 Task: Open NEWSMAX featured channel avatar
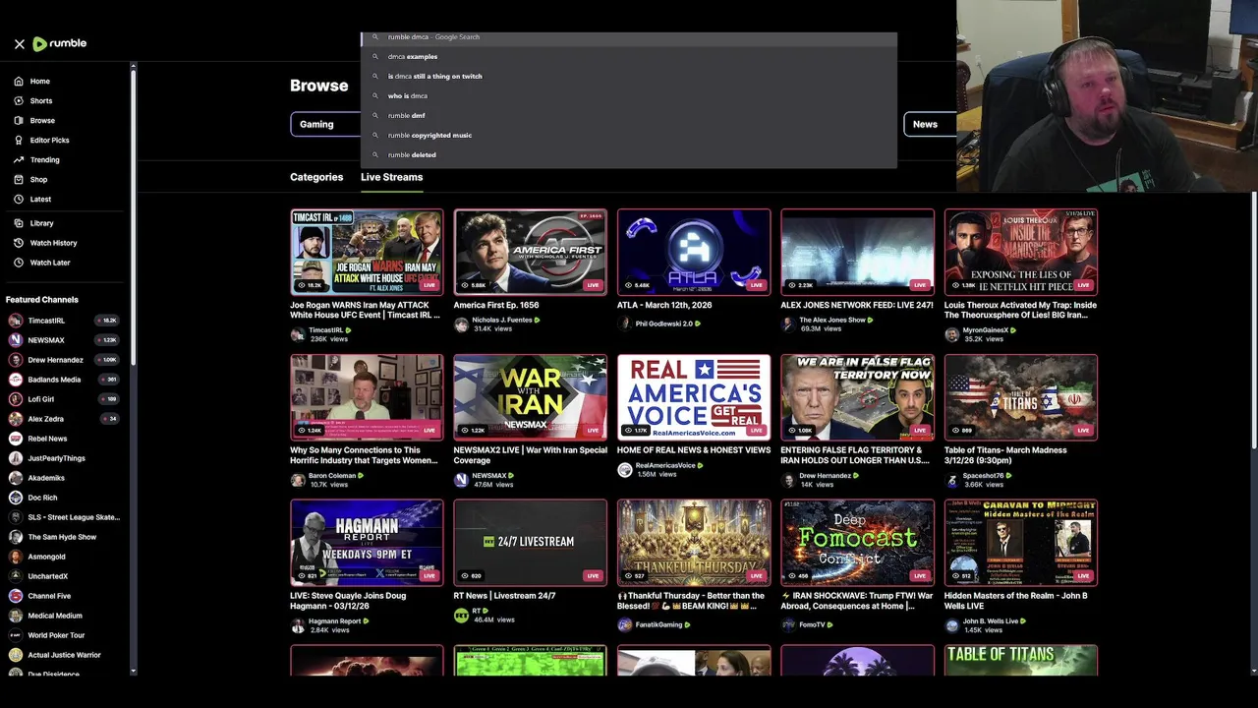point(16,340)
